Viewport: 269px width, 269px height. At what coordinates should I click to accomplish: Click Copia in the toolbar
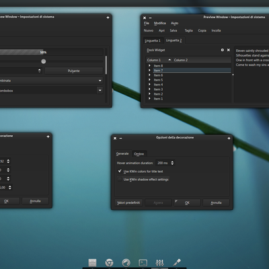pyautogui.click(x=202, y=30)
